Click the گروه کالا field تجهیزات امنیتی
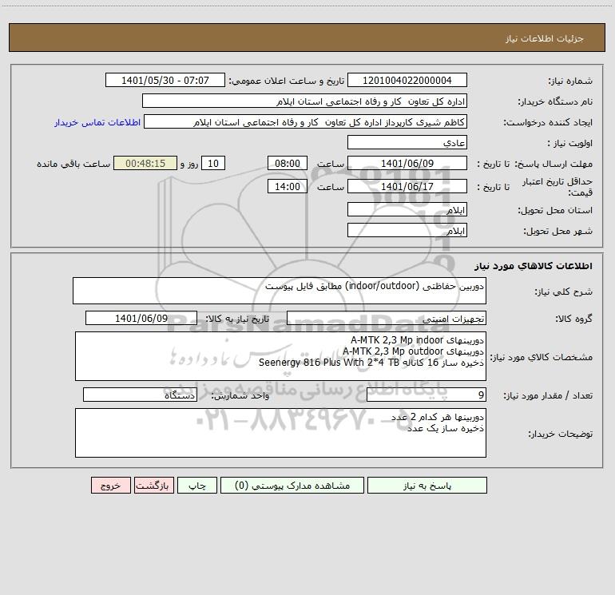This screenshot has height=595, width=615. point(387,318)
